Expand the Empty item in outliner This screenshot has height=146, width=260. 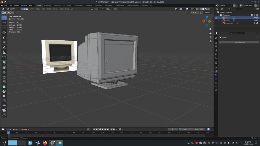[221, 20]
